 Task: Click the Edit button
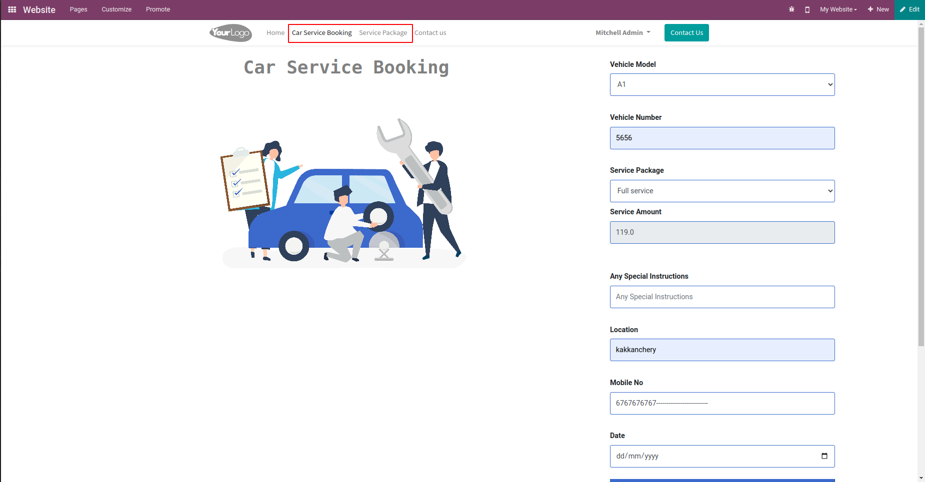point(910,9)
